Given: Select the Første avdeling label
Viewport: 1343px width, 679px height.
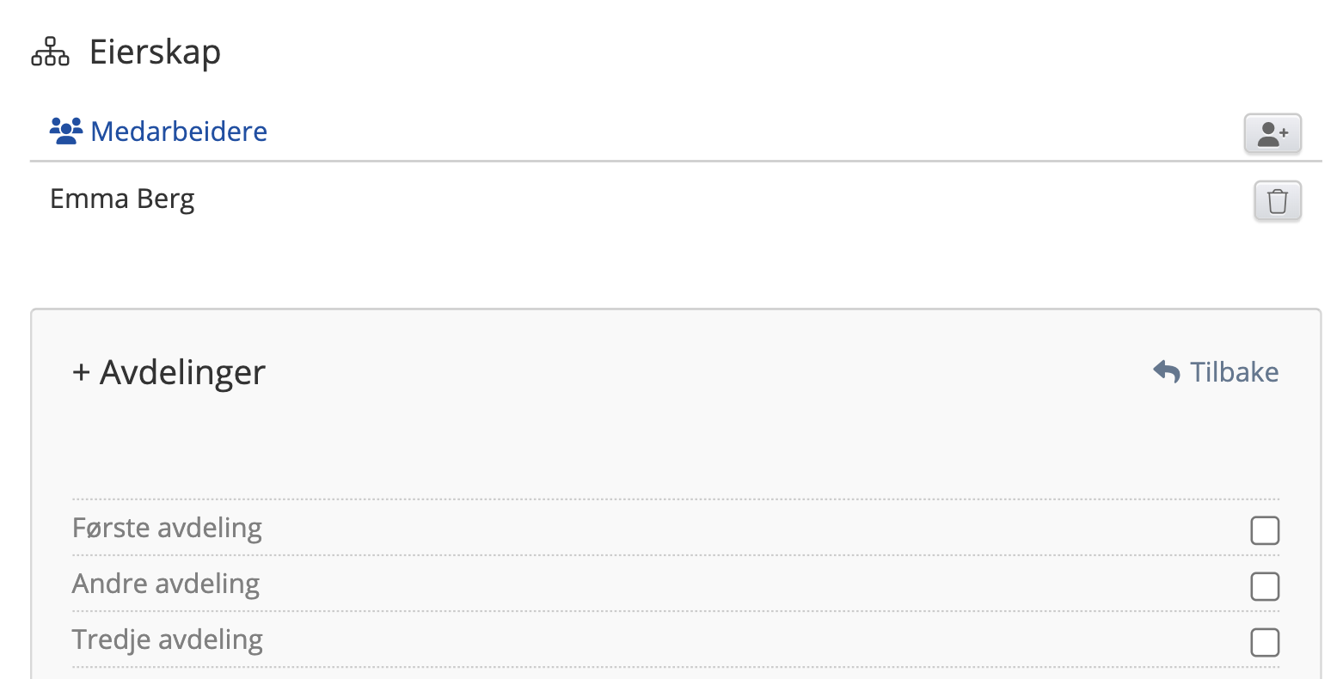Looking at the screenshot, I should click(167, 528).
